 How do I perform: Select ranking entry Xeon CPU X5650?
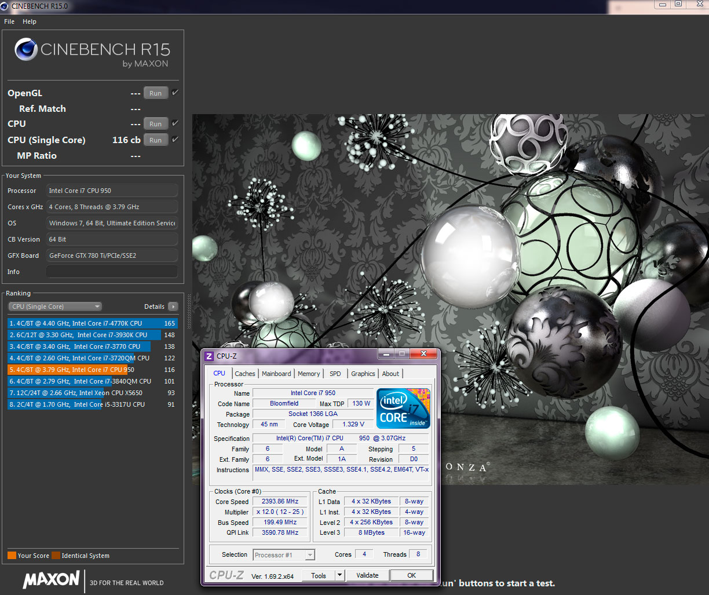click(x=93, y=393)
